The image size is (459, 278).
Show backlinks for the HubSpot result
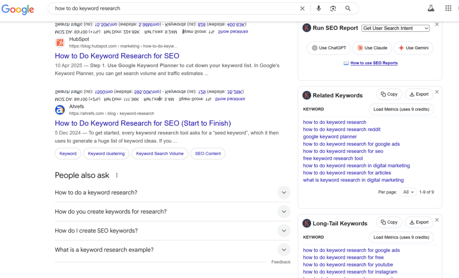[233, 32]
